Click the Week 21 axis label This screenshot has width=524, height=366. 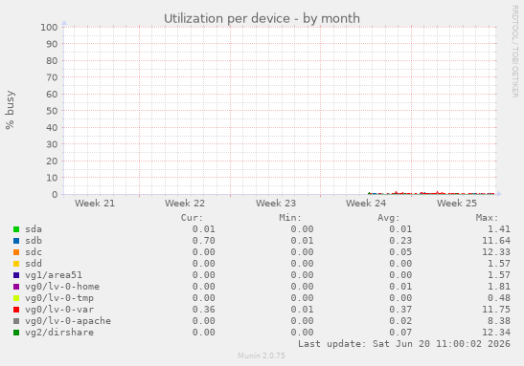[x=95, y=204]
